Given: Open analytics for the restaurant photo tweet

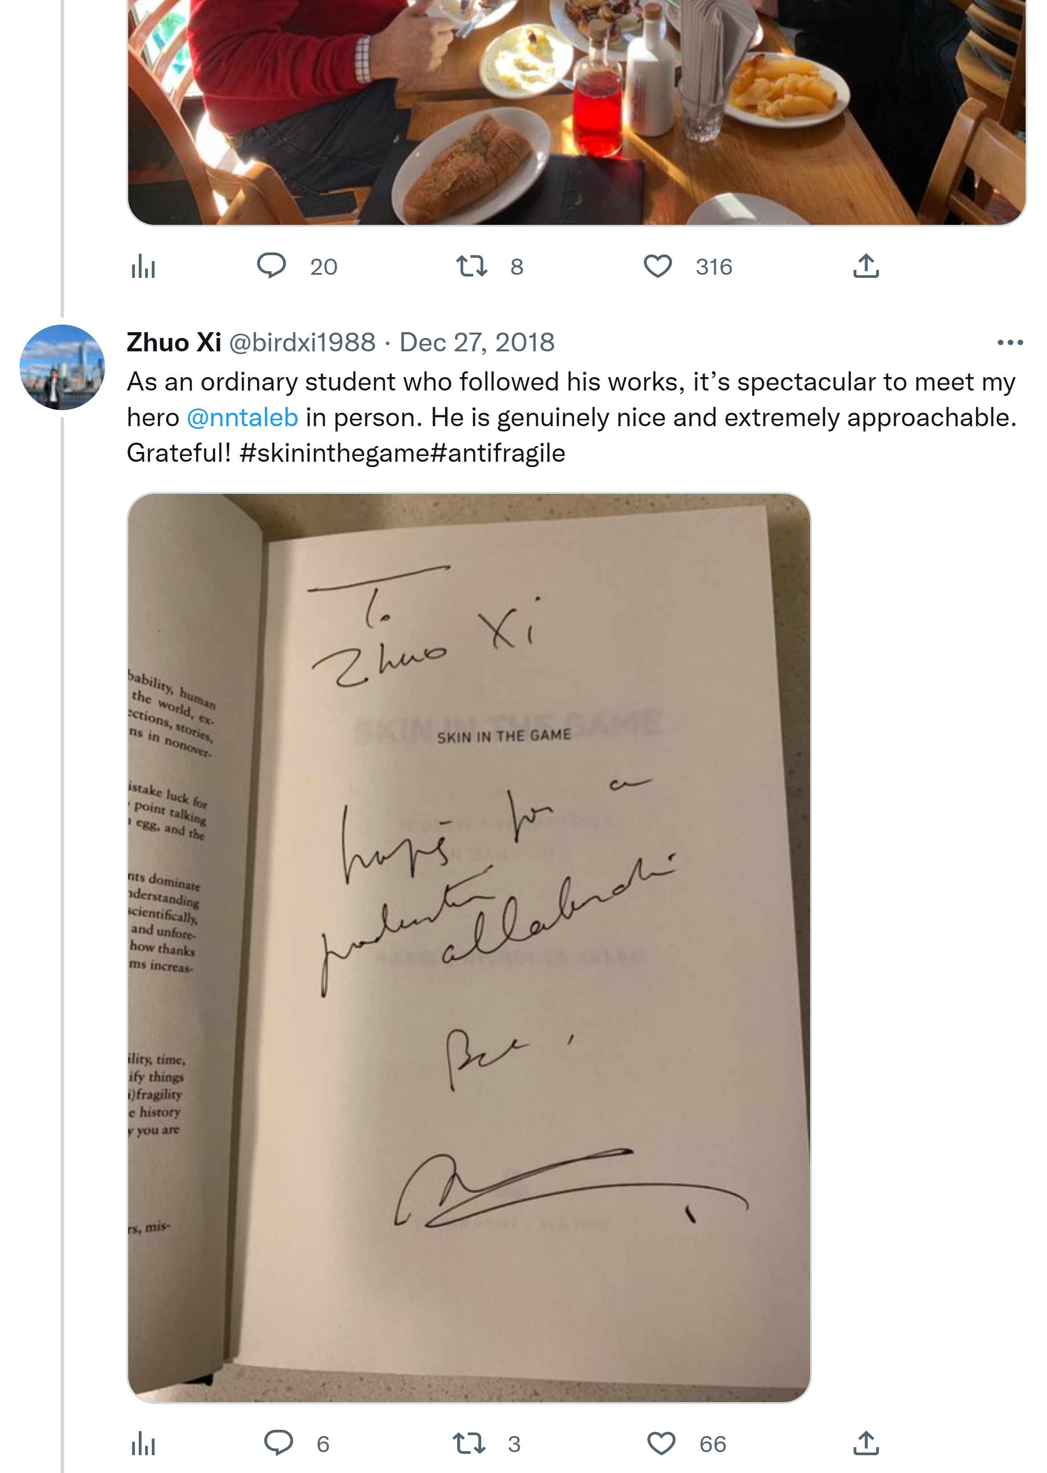Looking at the screenshot, I should (x=143, y=266).
